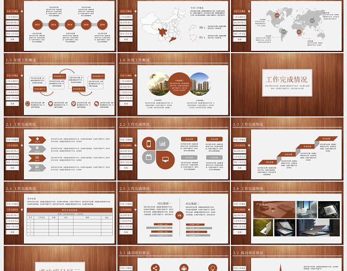Image resolution: width=347 pixels, height=271 pixels.
Task: Click the calendar icon in slide 2.2
Action: (x=149, y=157)
